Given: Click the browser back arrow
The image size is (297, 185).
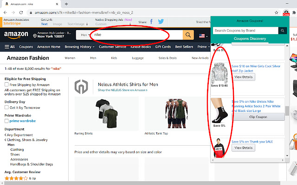Looking at the screenshot, I should 5,12.
